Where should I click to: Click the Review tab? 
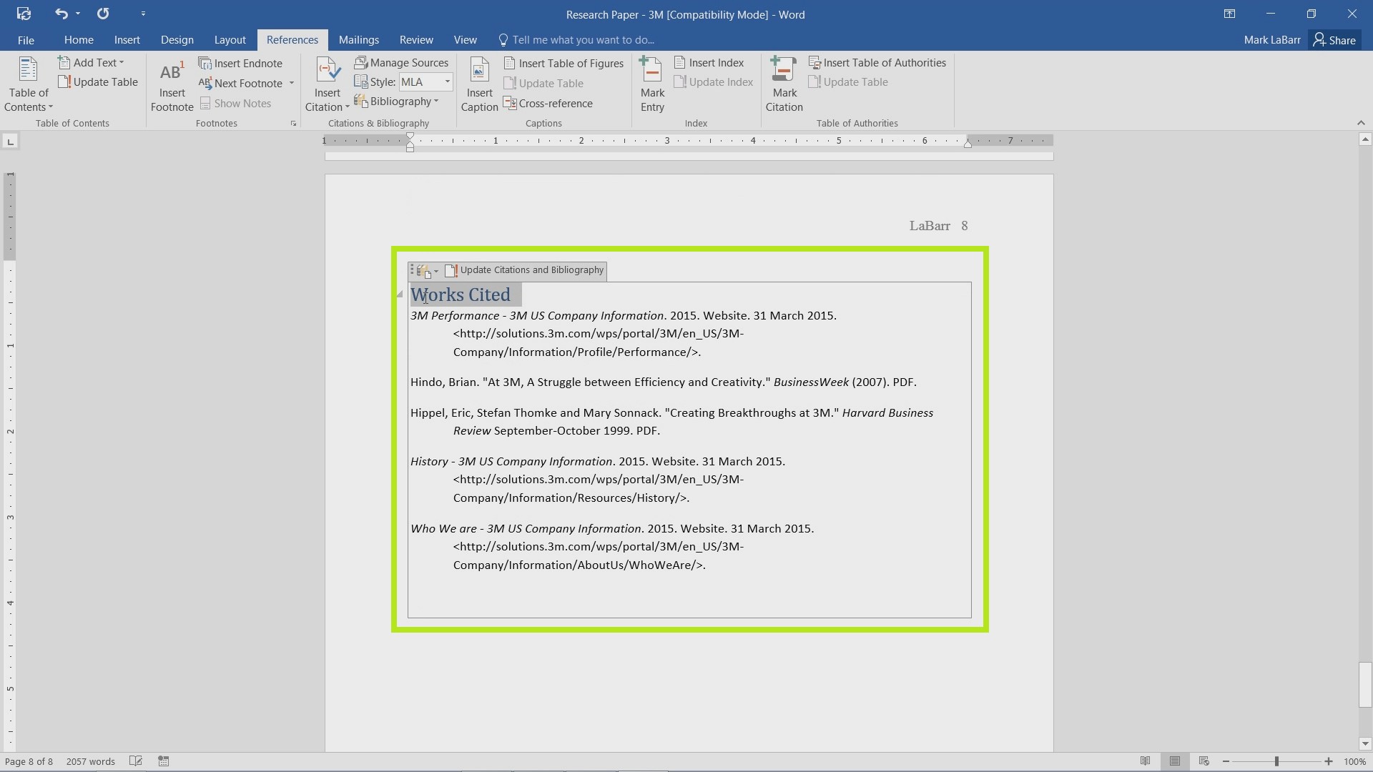pos(415,39)
